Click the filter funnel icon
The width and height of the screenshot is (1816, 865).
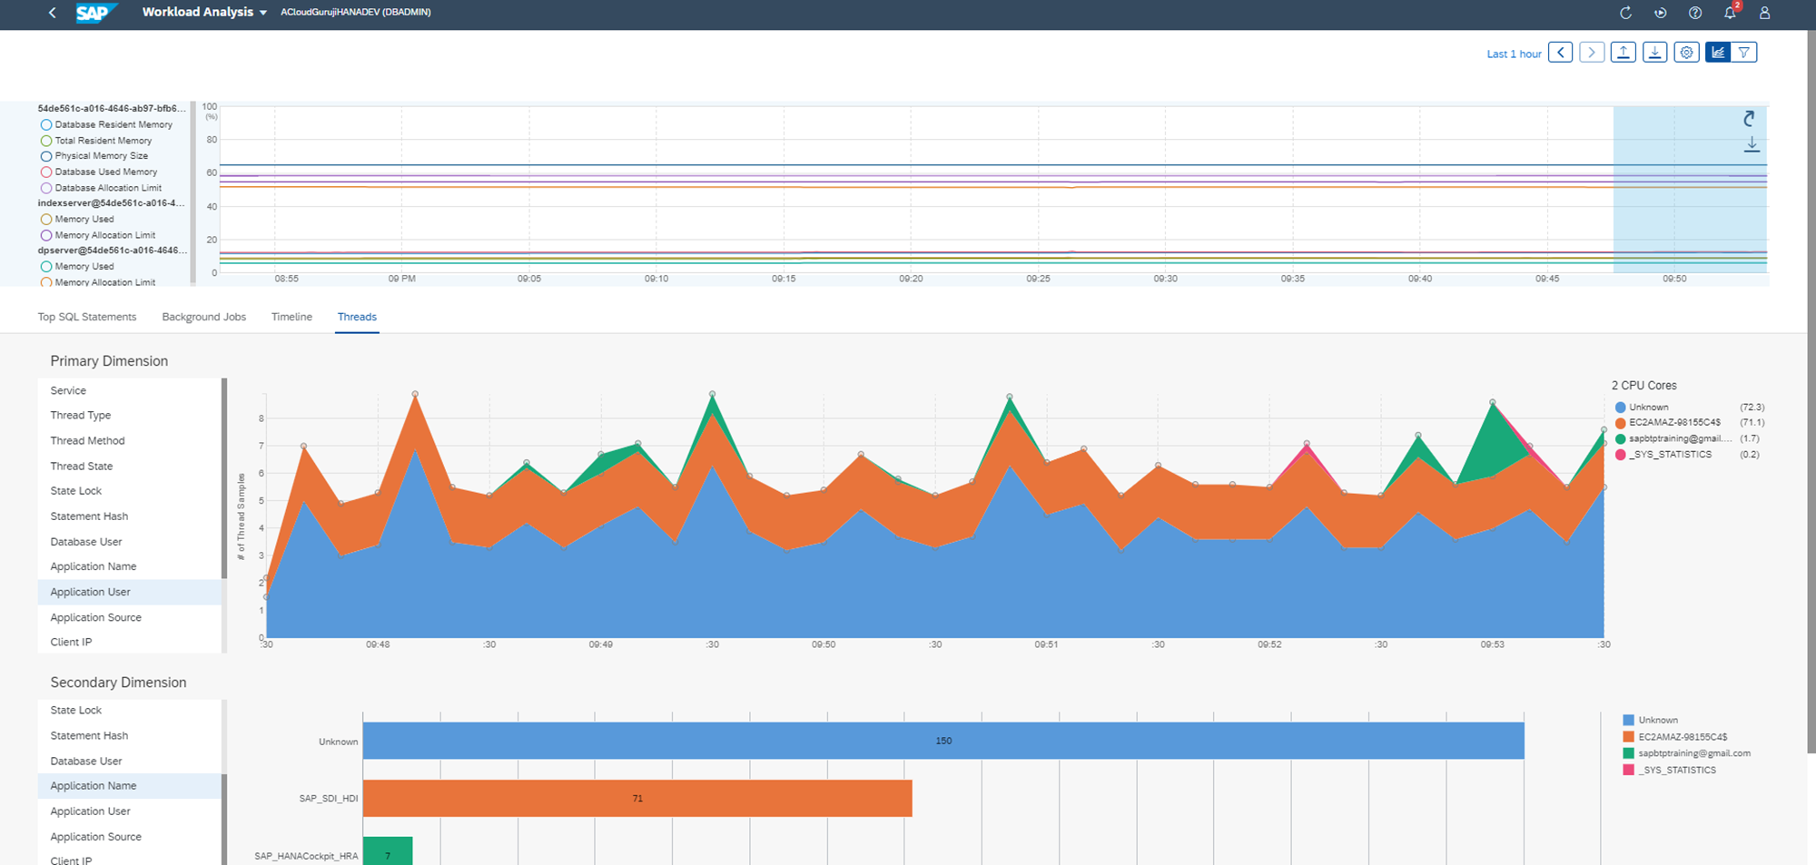point(1744,53)
